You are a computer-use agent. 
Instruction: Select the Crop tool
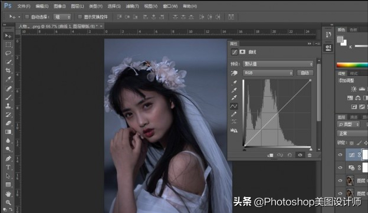8,71
